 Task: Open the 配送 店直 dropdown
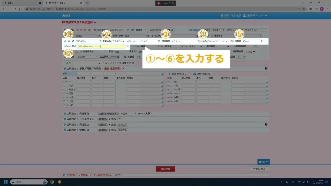pyautogui.click(x=119, y=52)
